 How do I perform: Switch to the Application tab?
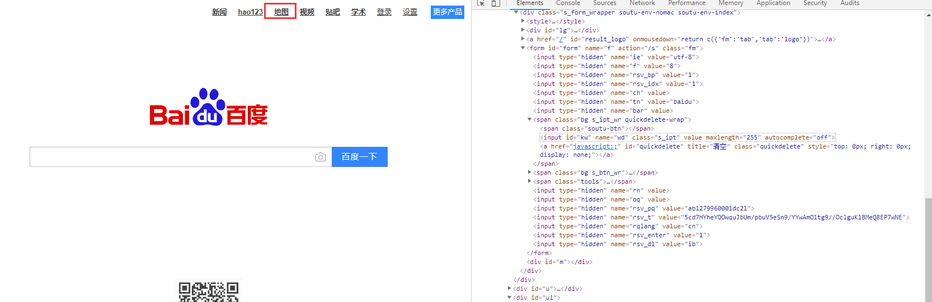(x=774, y=3)
